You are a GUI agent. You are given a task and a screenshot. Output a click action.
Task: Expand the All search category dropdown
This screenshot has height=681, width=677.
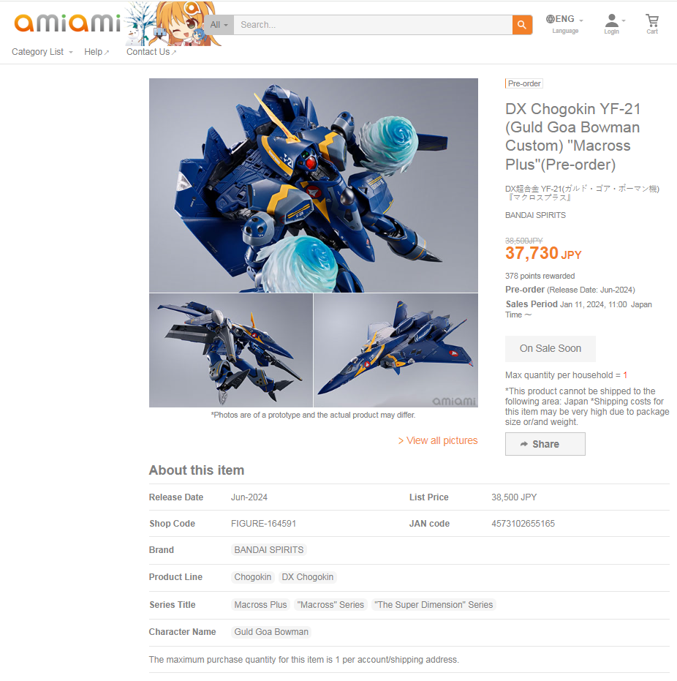tap(219, 25)
